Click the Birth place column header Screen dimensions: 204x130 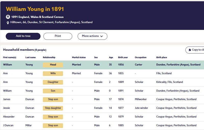pos(161,57)
